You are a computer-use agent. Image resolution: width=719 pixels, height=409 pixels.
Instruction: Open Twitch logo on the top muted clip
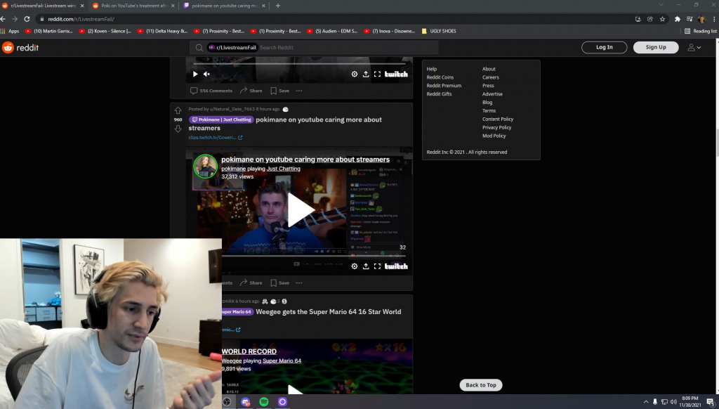(396, 74)
